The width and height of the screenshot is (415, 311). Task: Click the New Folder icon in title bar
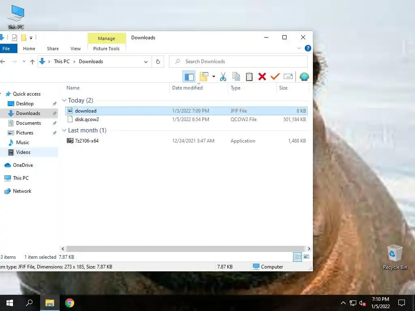24,38
